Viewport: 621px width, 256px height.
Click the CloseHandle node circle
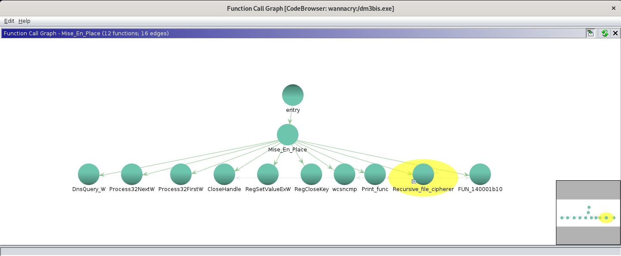coord(224,174)
